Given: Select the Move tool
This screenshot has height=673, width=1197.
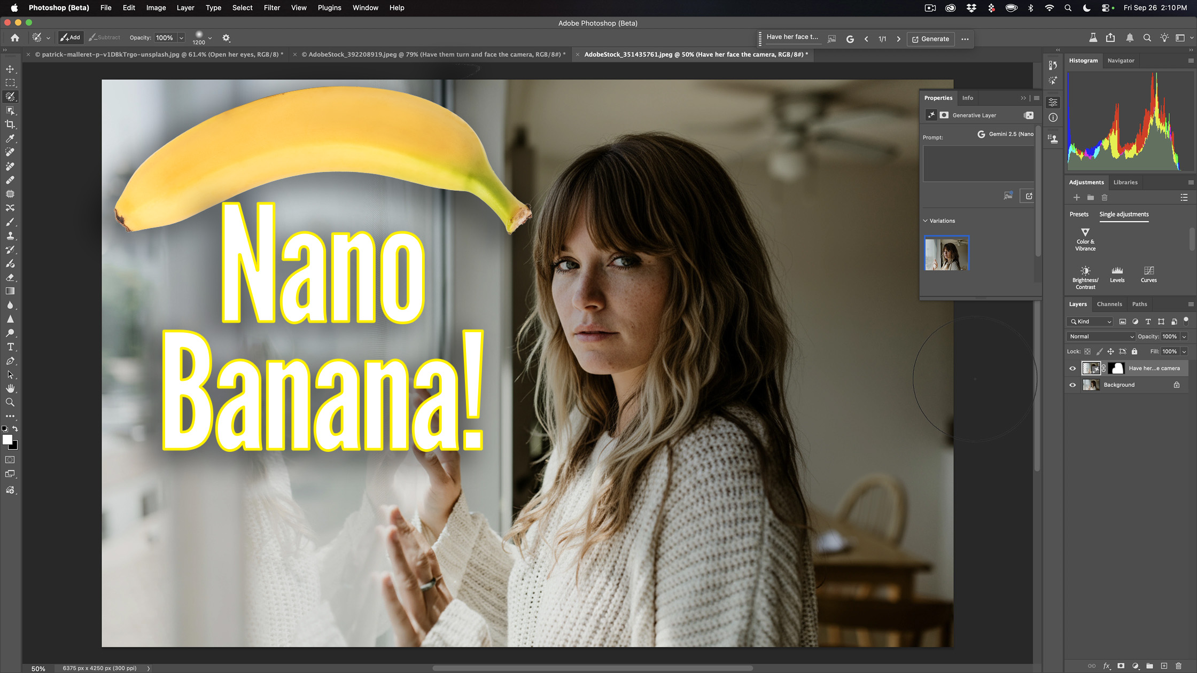Looking at the screenshot, I should 10,69.
